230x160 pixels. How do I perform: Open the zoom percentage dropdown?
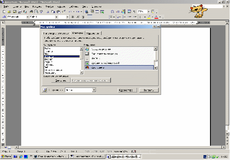click(148, 11)
